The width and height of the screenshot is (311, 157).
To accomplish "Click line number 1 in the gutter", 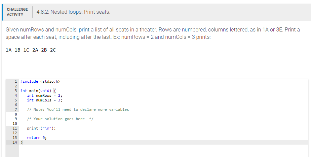I will click(x=16, y=81).
